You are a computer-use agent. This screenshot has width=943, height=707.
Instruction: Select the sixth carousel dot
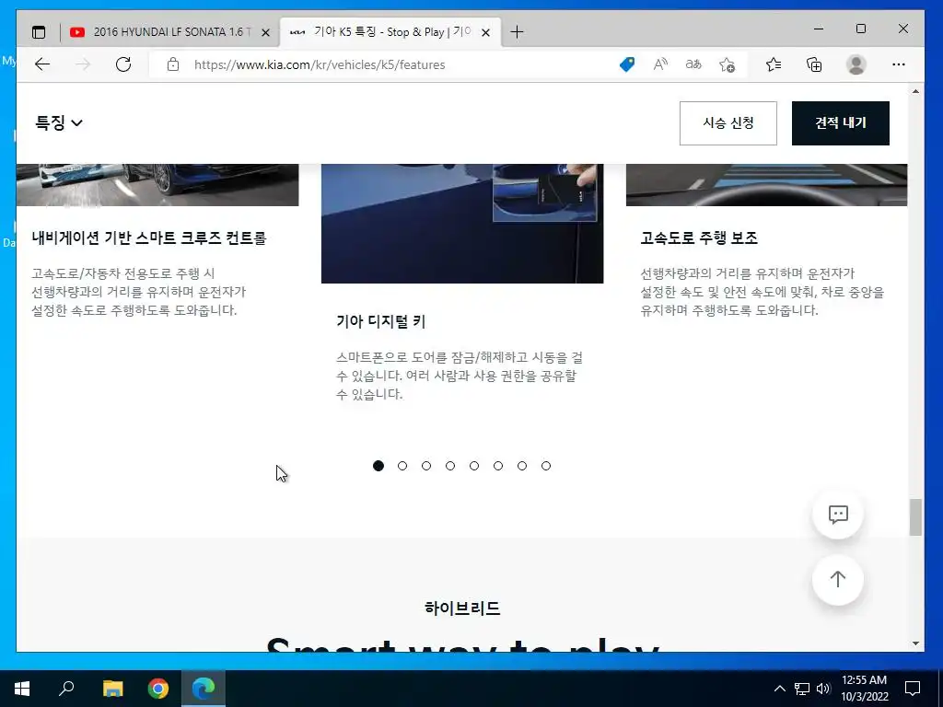(498, 466)
